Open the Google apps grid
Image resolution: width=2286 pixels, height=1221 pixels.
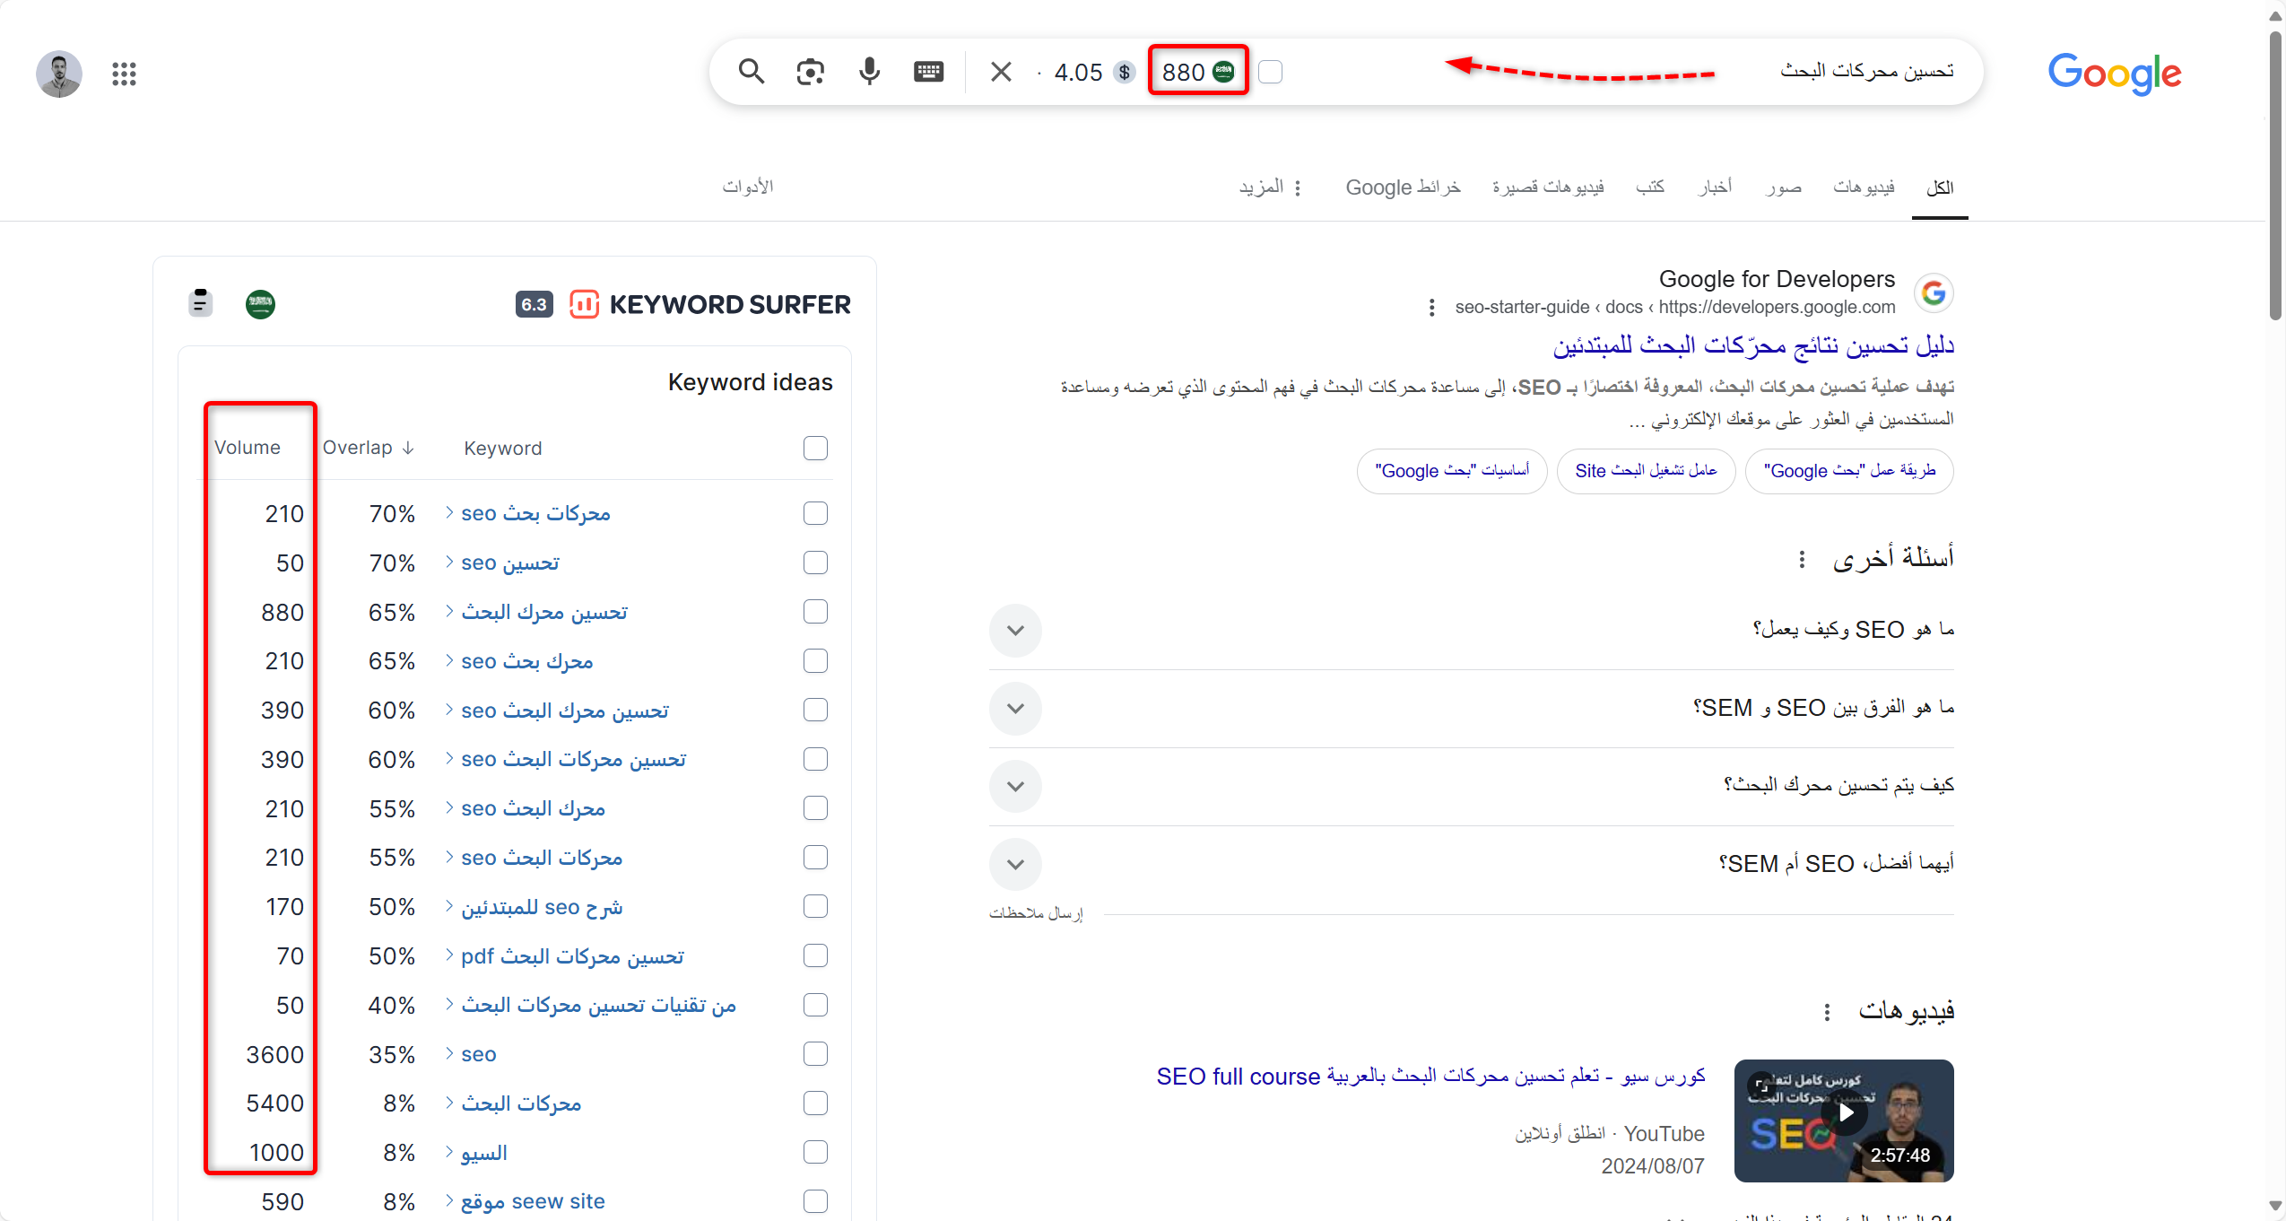coord(123,74)
